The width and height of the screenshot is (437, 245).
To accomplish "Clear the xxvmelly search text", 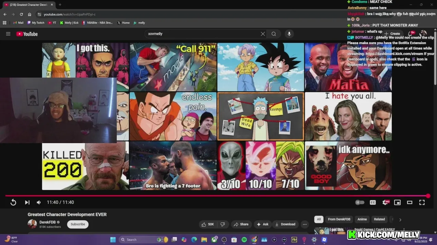I will 263,34.
